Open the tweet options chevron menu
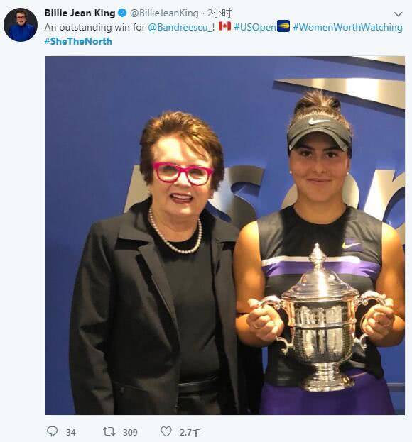The width and height of the screenshot is (412, 442). [x=398, y=14]
